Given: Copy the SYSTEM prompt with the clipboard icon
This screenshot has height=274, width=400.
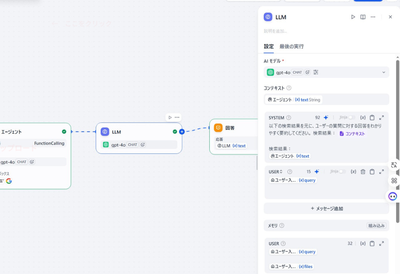Looking at the screenshot, I should pos(372,117).
